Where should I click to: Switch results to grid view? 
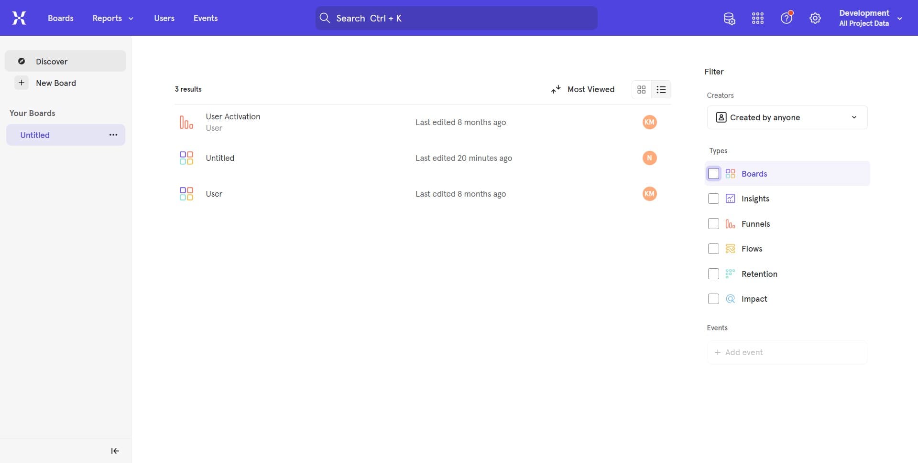(x=641, y=89)
